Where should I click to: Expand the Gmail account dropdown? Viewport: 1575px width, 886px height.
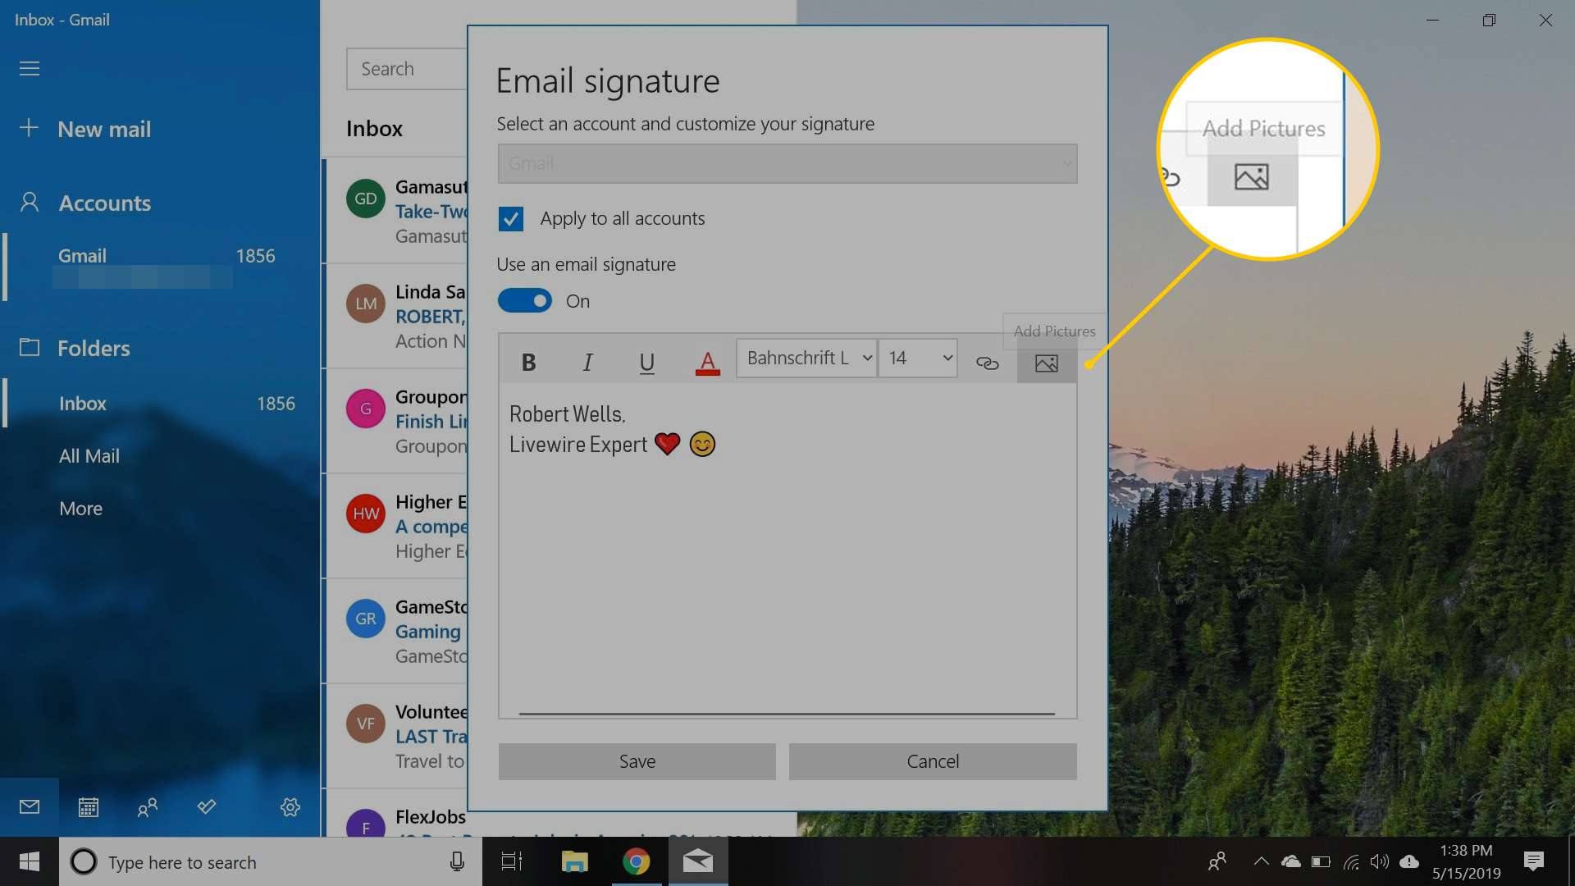tap(787, 162)
